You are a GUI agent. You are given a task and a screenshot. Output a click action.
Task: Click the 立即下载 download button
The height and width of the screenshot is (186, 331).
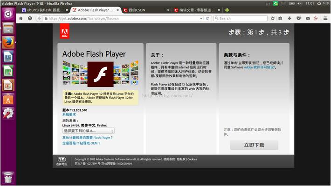pyautogui.click(x=254, y=145)
